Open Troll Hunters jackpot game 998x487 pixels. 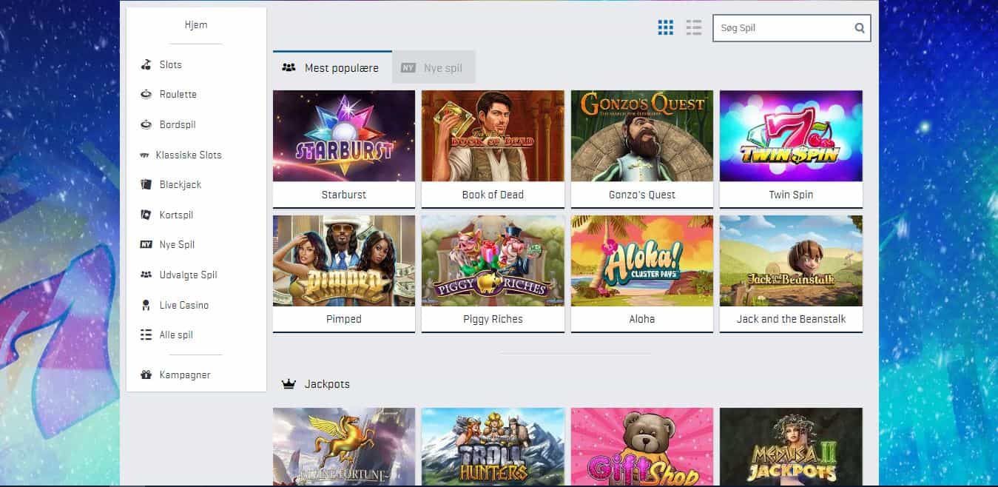(493, 446)
